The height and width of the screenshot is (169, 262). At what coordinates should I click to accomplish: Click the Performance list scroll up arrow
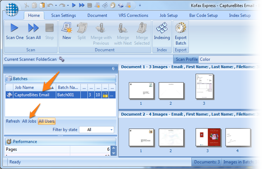click(x=114, y=148)
